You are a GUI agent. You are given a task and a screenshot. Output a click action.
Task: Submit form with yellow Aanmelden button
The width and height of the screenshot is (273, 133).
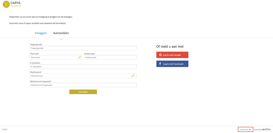click(x=83, y=92)
